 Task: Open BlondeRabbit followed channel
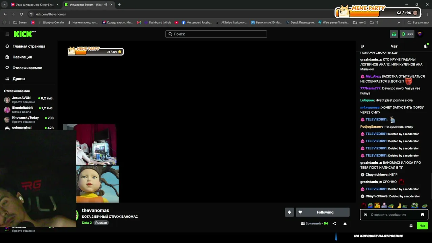click(29, 110)
